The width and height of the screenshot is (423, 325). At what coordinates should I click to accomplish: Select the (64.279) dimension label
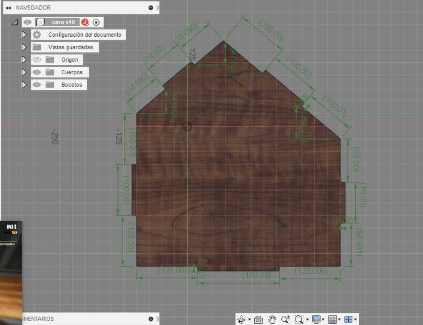click(x=304, y=130)
